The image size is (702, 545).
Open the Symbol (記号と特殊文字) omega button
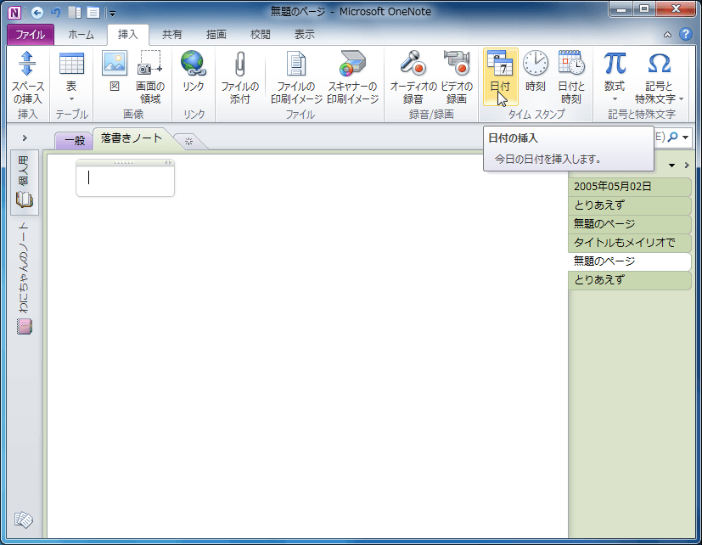tap(659, 78)
